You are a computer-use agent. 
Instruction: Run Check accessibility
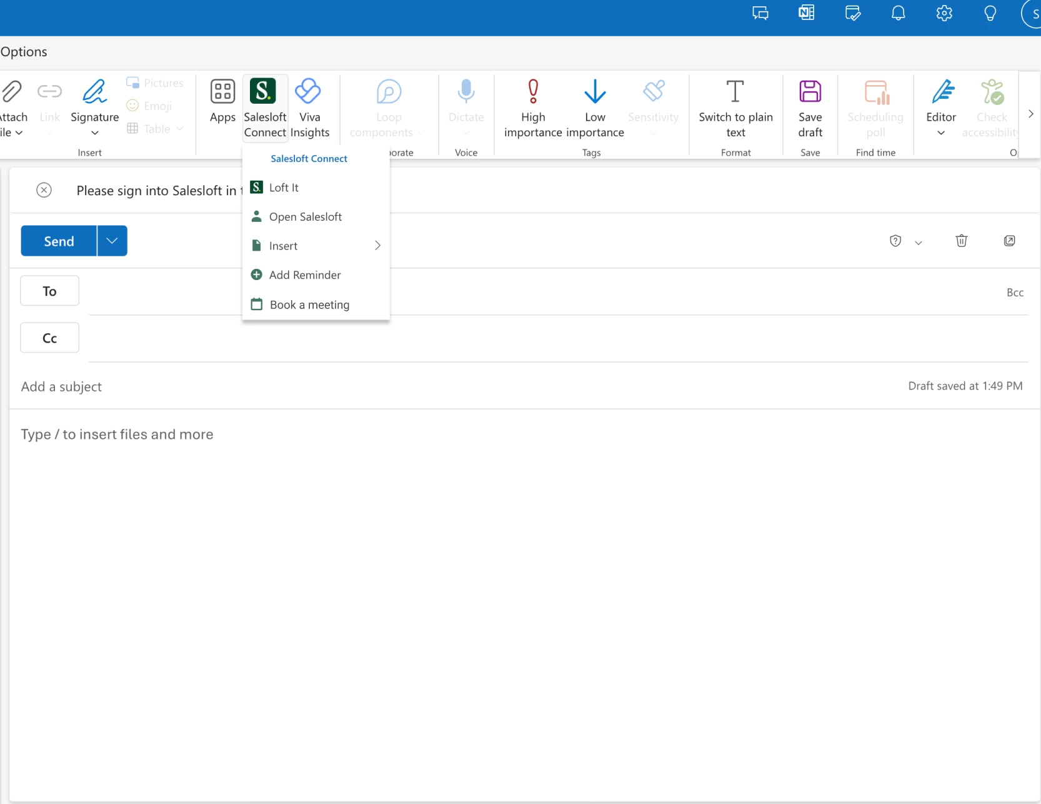(991, 108)
